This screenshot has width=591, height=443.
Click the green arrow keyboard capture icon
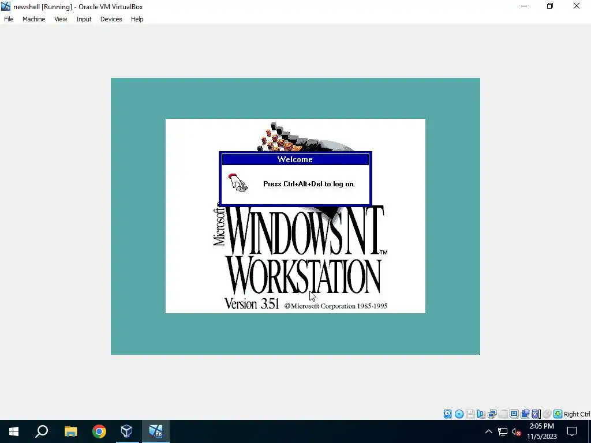[558, 414]
